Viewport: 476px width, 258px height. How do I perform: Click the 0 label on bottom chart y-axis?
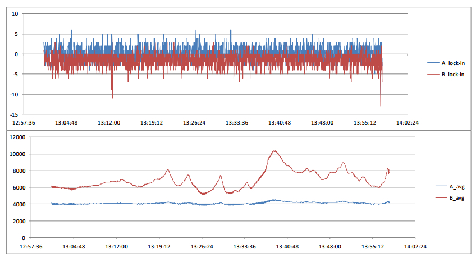tap(22, 238)
